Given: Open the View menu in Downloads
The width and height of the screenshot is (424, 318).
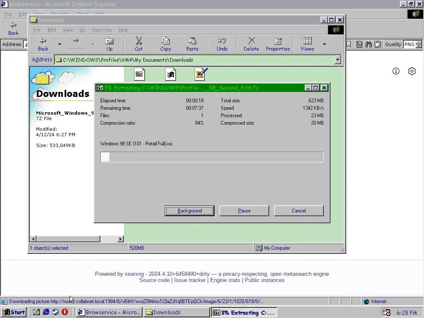Looking at the screenshot, I should point(68,30).
